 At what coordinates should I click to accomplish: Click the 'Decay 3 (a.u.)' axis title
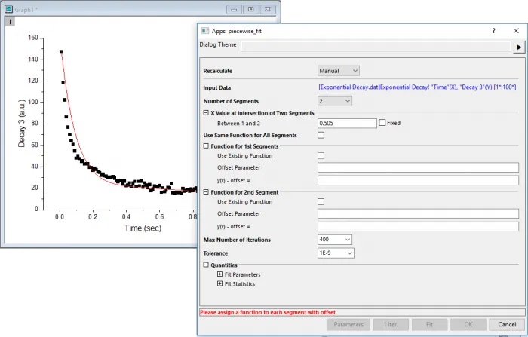point(22,123)
